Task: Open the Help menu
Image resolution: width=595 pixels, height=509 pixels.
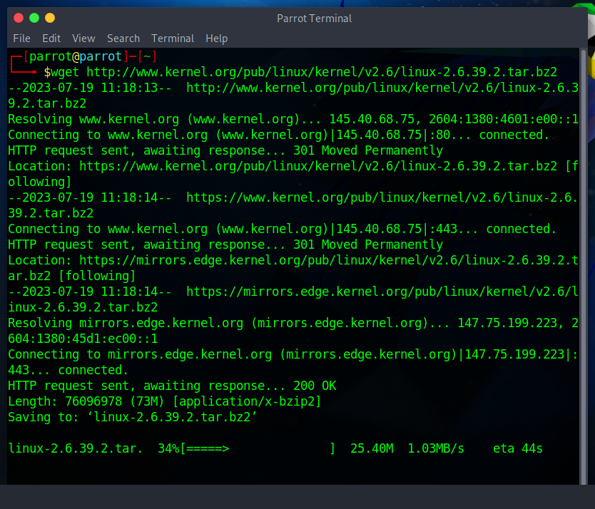Action: click(216, 38)
